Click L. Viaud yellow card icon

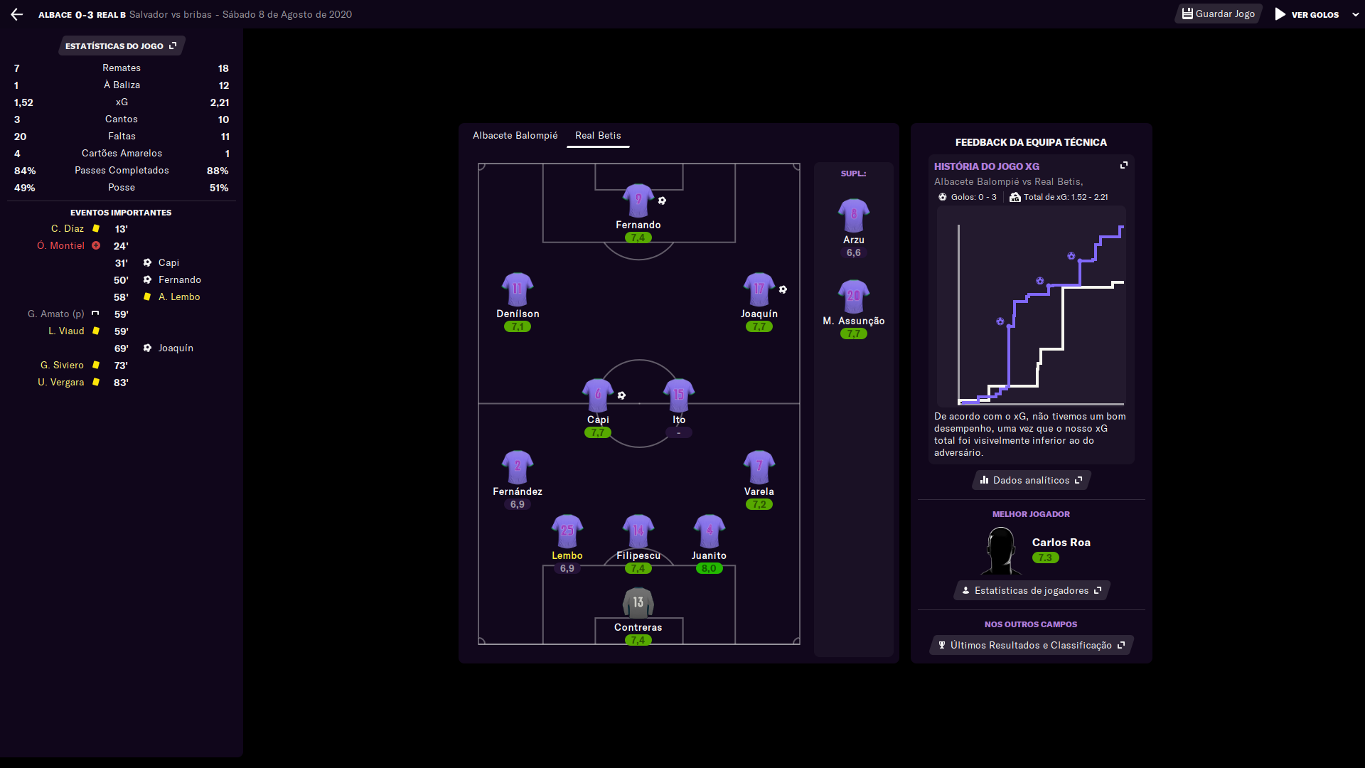(x=96, y=331)
